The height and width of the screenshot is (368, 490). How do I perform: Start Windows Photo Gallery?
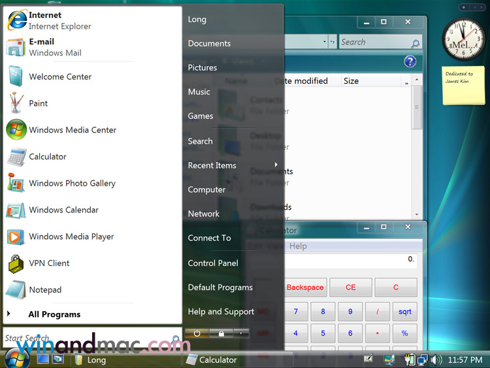coord(72,184)
